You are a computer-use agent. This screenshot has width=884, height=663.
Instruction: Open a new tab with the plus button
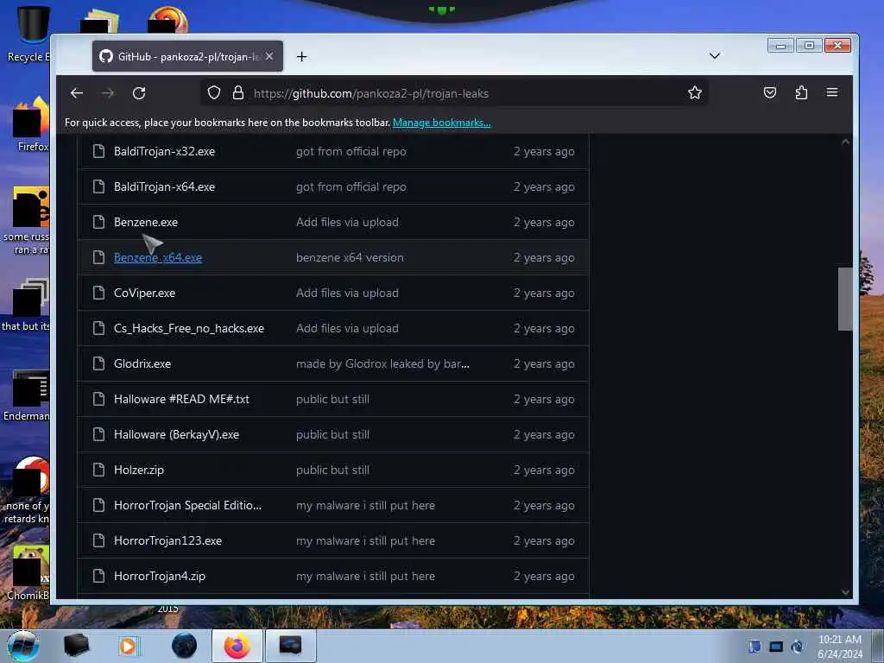(301, 56)
